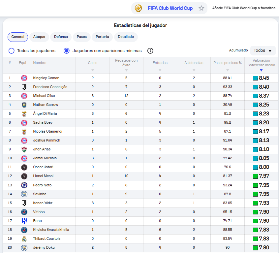Click Real Madrid crest beside Thibaut Courtois
Screen dimensions: 279x253
pos(24,238)
